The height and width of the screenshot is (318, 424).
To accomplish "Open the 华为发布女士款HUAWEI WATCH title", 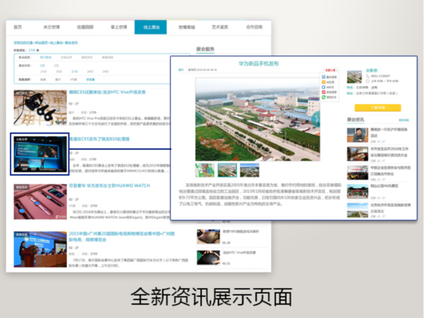I will pyautogui.click(x=109, y=185).
